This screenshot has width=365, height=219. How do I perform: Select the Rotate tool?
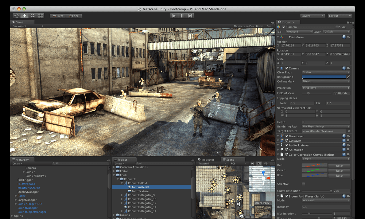(32, 16)
